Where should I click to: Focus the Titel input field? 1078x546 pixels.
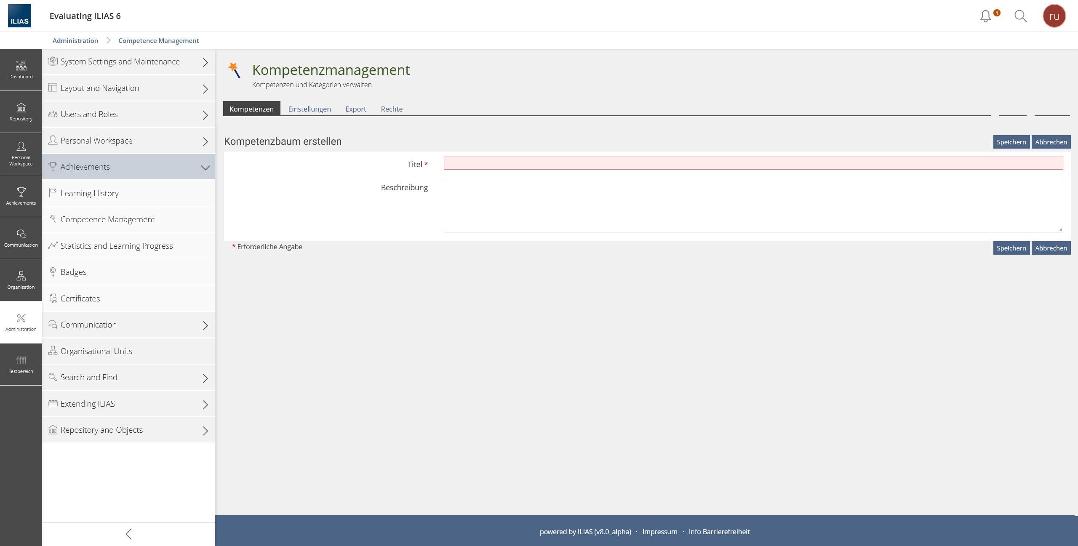(x=753, y=163)
